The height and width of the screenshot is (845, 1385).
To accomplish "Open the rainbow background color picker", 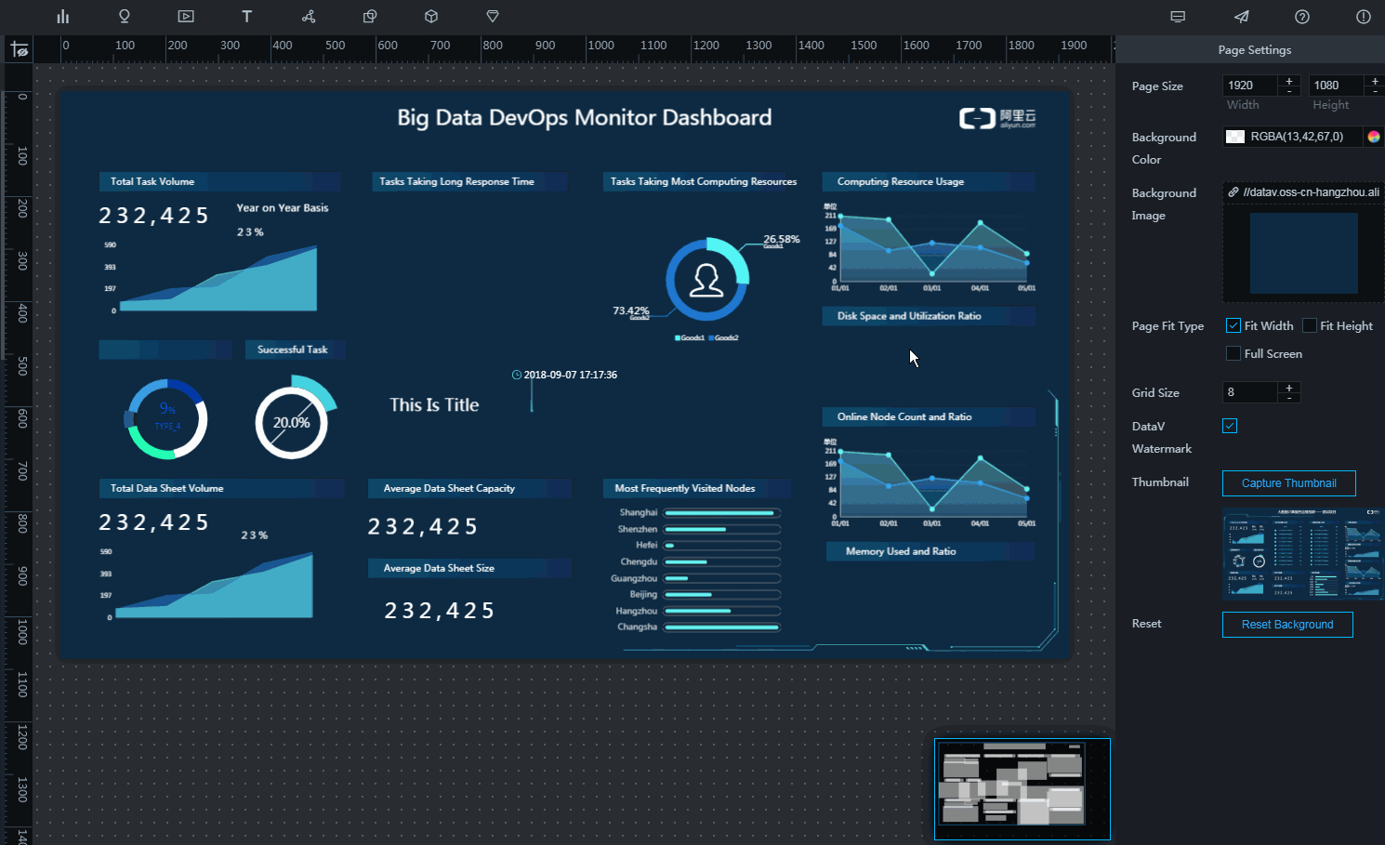I will pyautogui.click(x=1373, y=137).
